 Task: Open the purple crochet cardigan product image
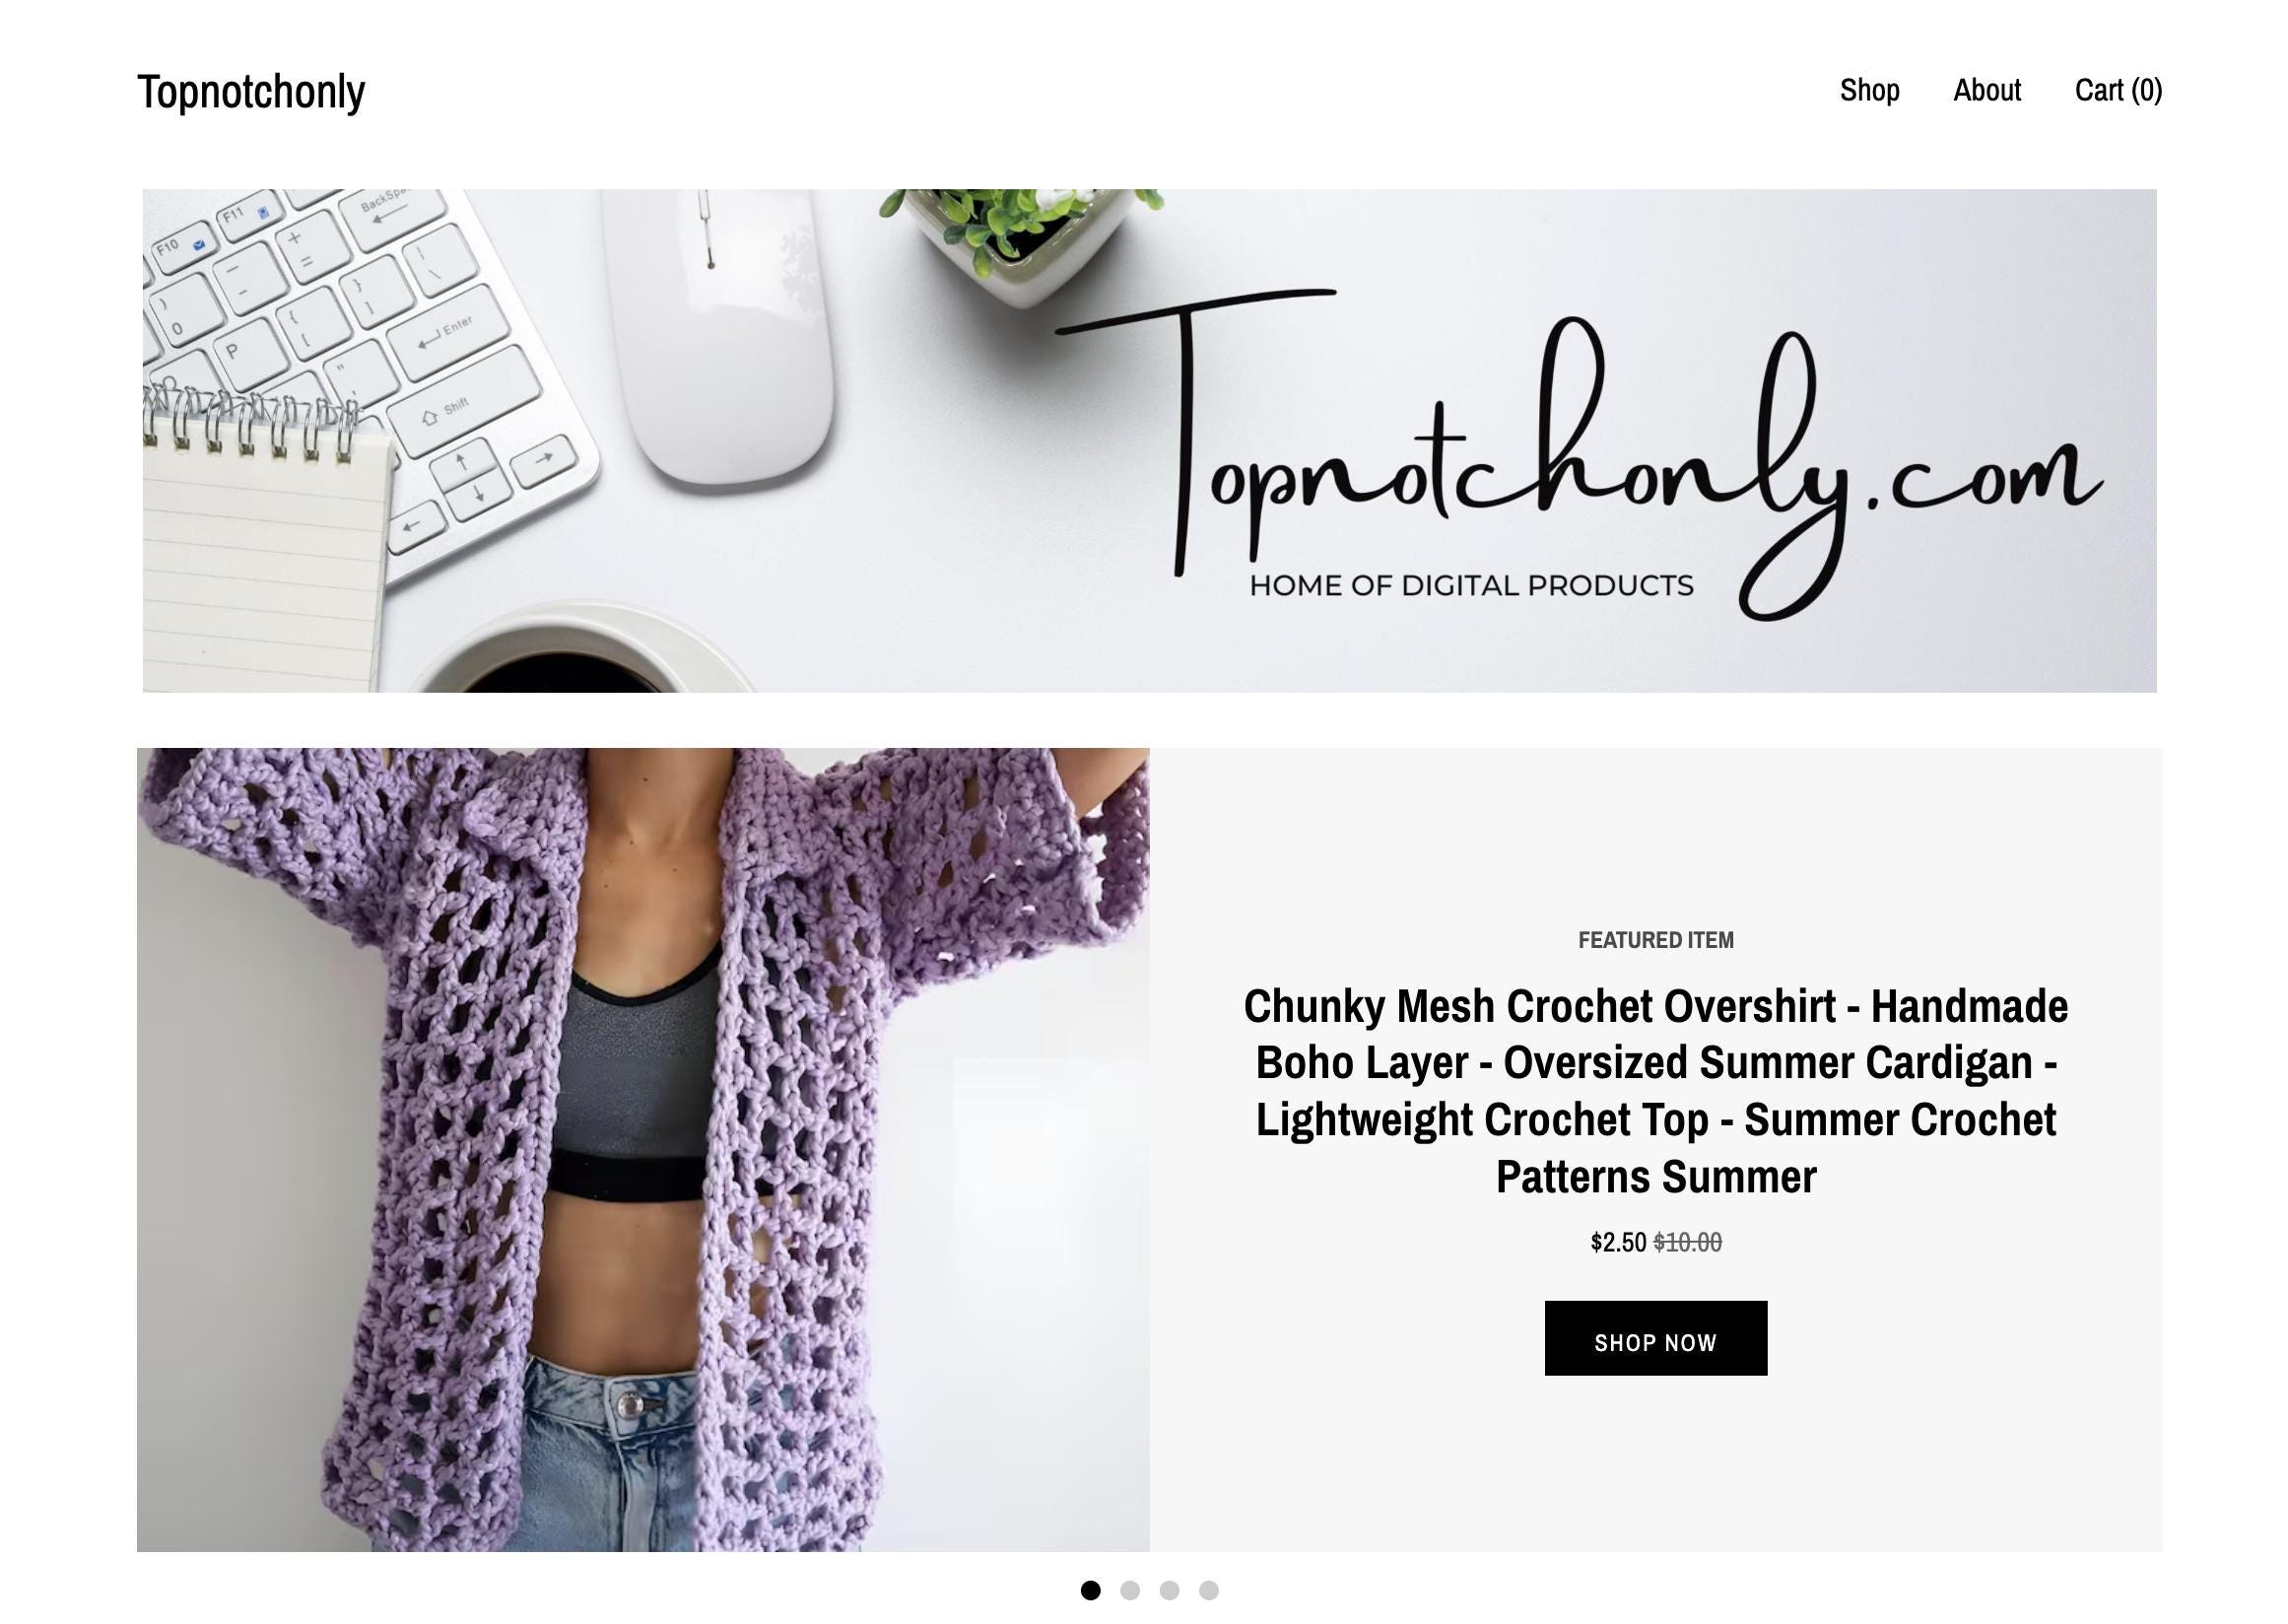click(643, 1149)
